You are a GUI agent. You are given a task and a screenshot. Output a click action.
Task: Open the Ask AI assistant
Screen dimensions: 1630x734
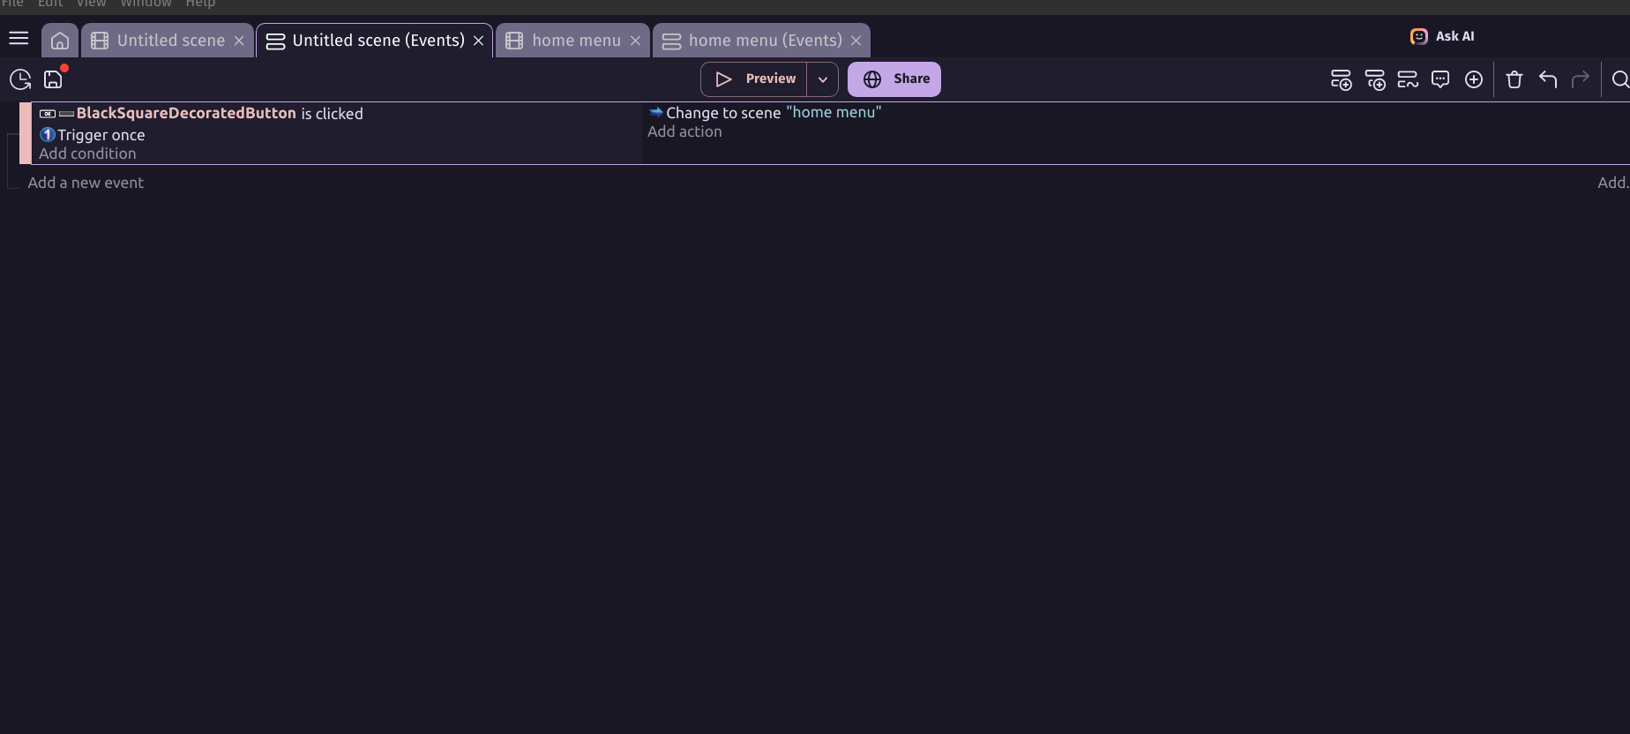click(1442, 36)
